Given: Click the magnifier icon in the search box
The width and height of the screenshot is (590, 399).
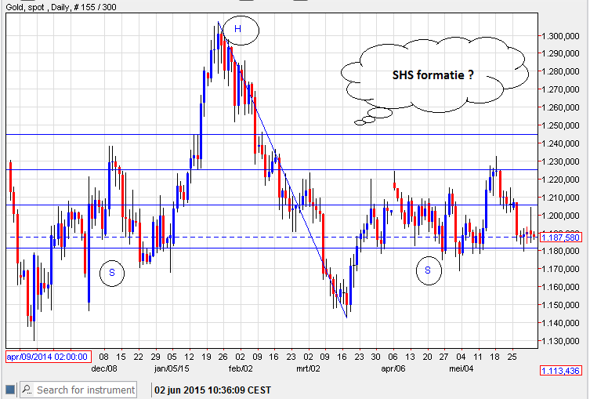Looking at the screenshot, I should (27, 390).
